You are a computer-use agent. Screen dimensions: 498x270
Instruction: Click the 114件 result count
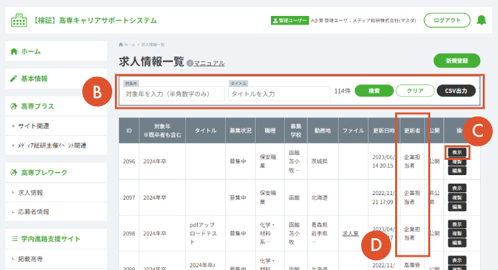point(343,91)
